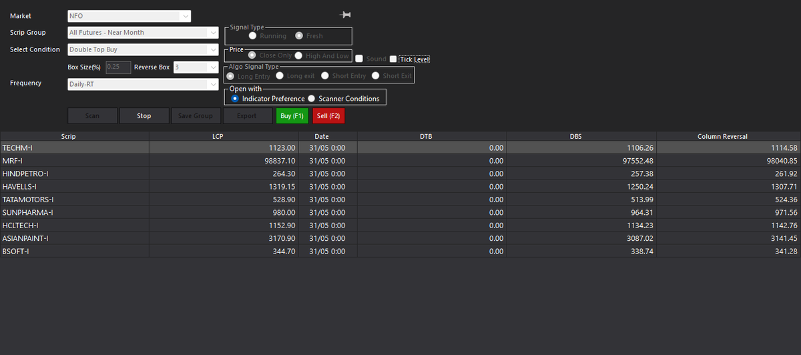Select Short Exit algo signal type
Viewport: 801px width, 355px height.
point(376,76)
